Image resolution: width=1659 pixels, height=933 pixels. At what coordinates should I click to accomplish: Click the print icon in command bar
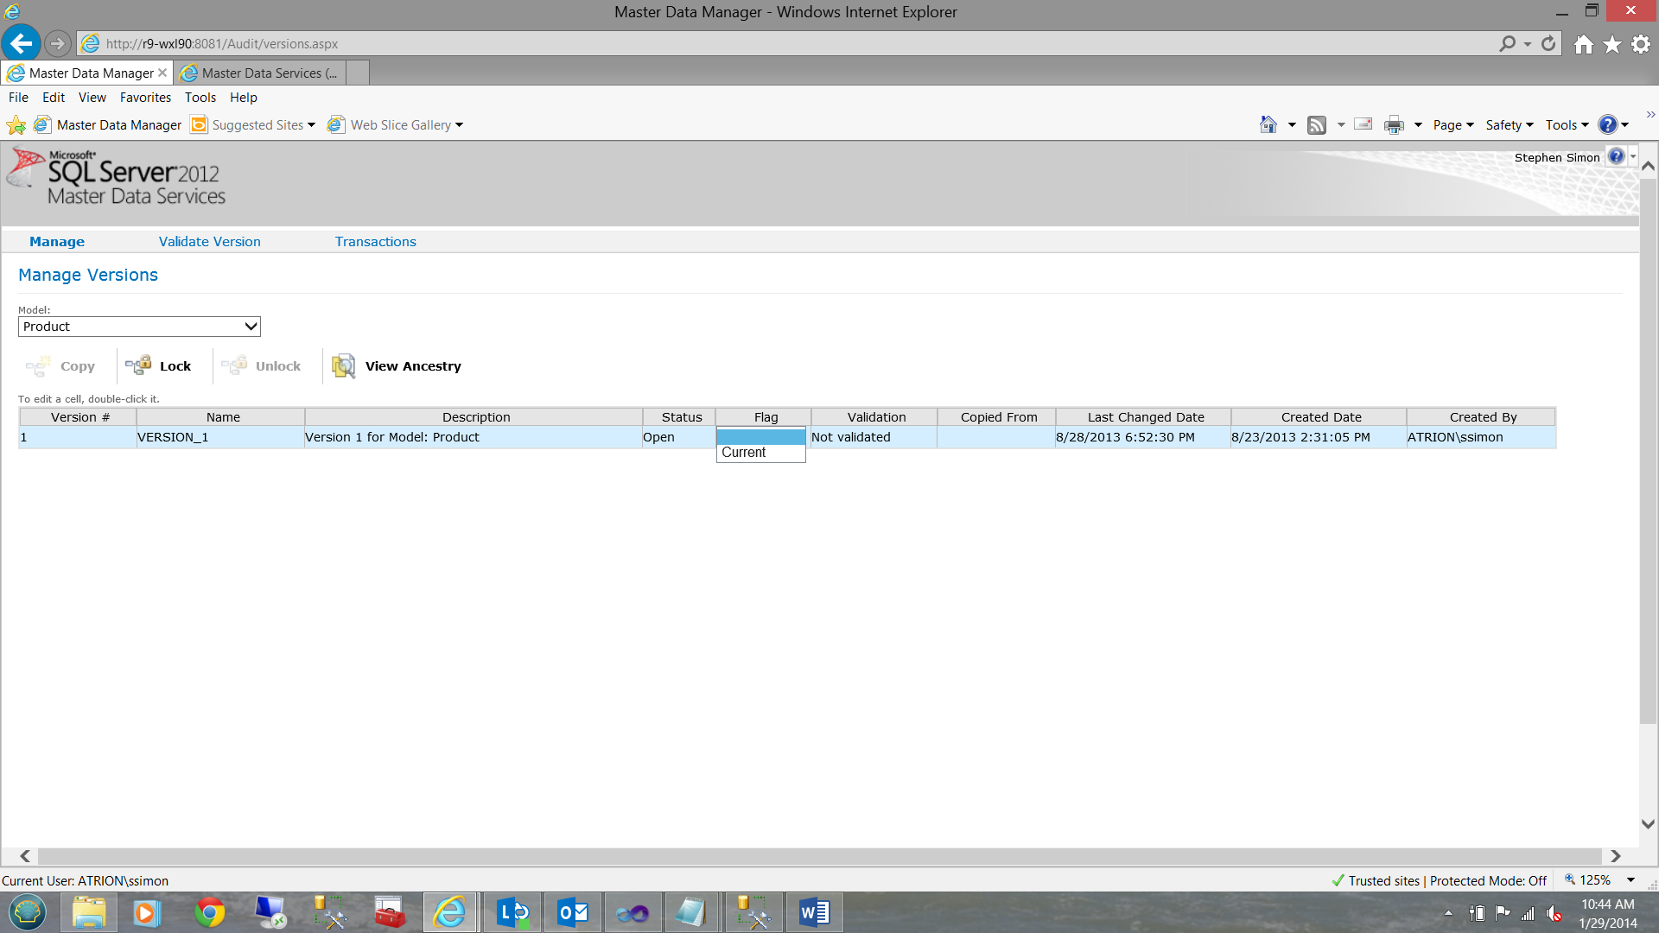pyautogui.click(x=1394, y=125)
